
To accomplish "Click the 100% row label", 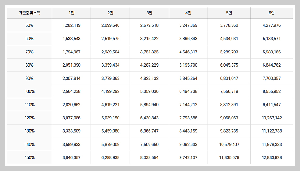I will tap(29, 91).
